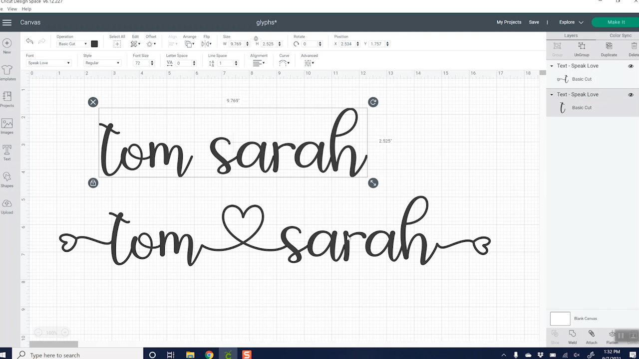This screenshot has width=639, height=359.
Task: Zoom in the canvas
Action: tap(64, 333)
